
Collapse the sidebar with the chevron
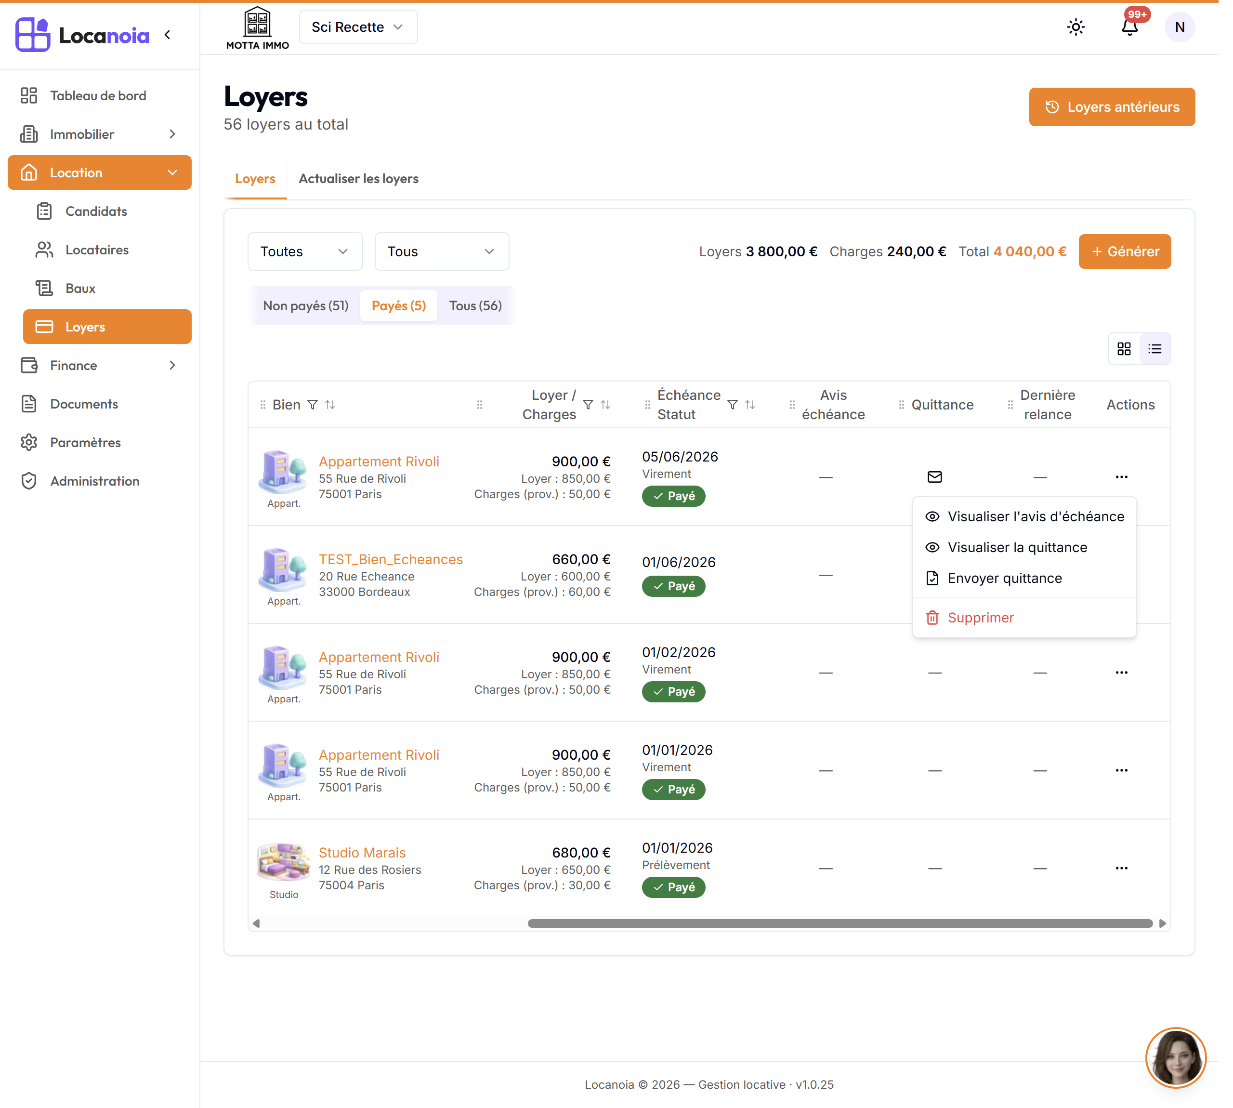coord(167,35)
